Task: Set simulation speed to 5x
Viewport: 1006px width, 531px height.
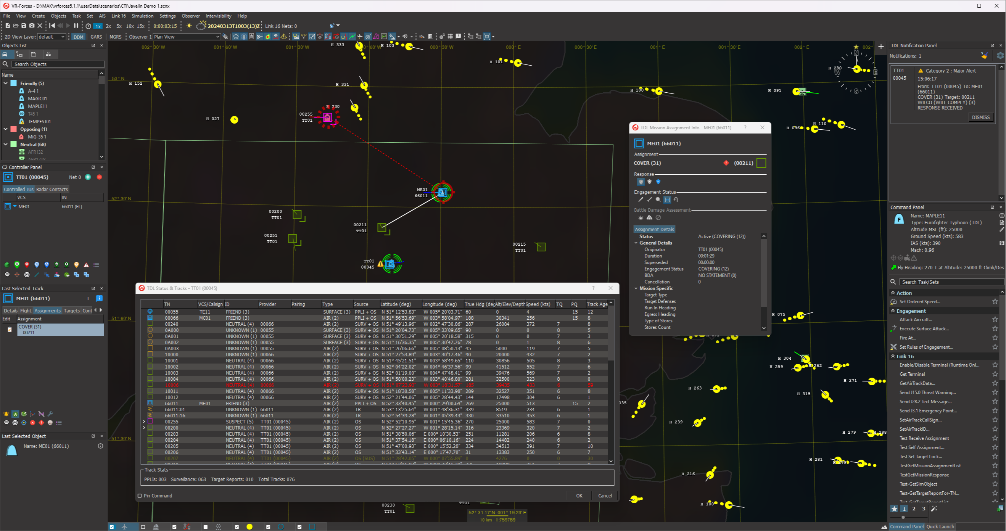Action: pos(119,26)
